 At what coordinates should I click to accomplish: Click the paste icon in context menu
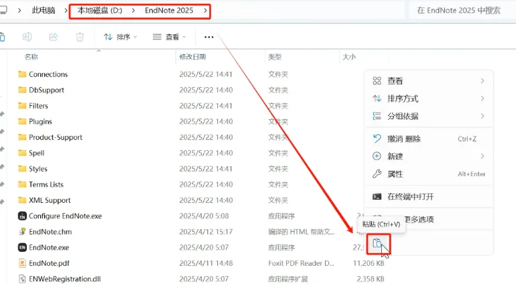[377, 244]
